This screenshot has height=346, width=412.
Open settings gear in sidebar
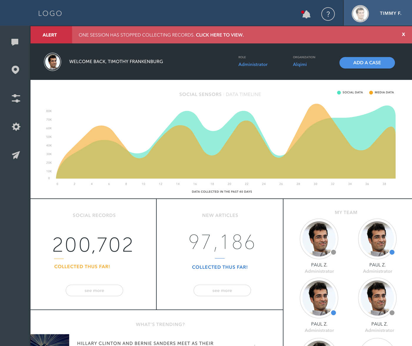point(16,127)
